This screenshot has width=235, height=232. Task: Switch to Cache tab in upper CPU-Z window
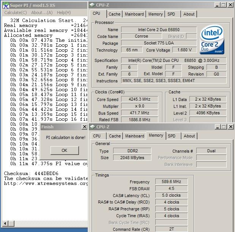click(x=115, y=14)
